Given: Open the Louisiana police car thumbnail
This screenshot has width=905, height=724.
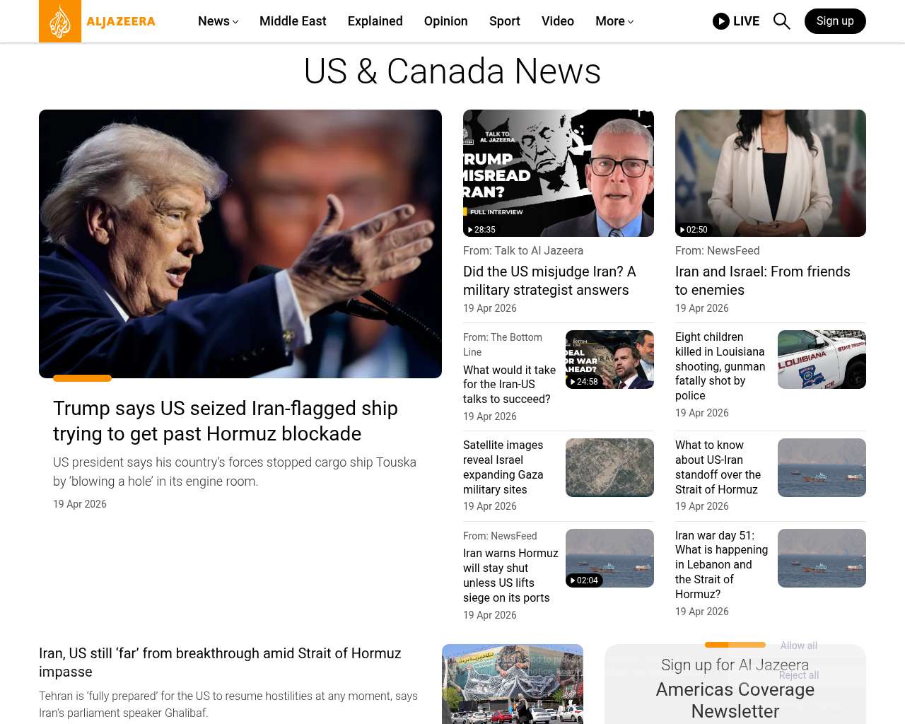Looking at the screenshot, I should [x=822, y=359].
